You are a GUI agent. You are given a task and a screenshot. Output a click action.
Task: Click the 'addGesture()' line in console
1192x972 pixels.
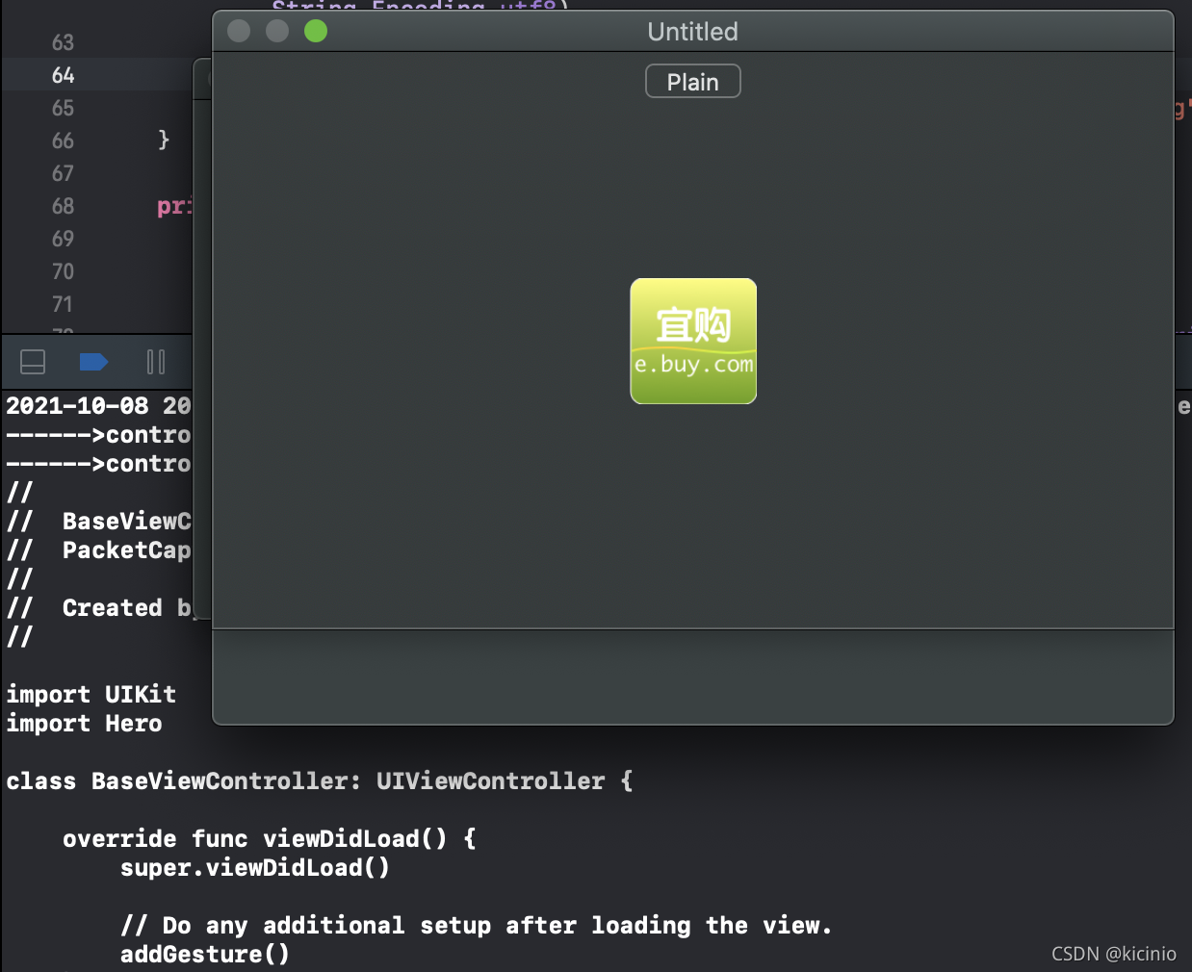(205, 955)
